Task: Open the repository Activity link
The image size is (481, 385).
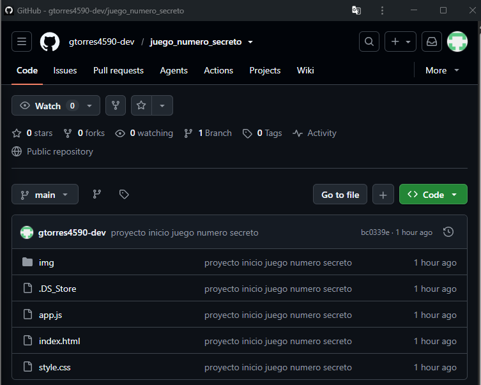Action: point(314,133)
